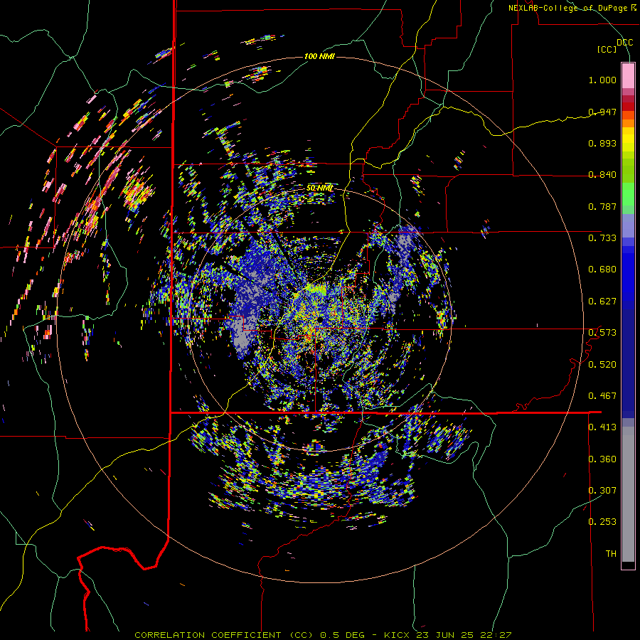Click the 0.467 scale label
This screenshot has height=640, width=640.
602,396
